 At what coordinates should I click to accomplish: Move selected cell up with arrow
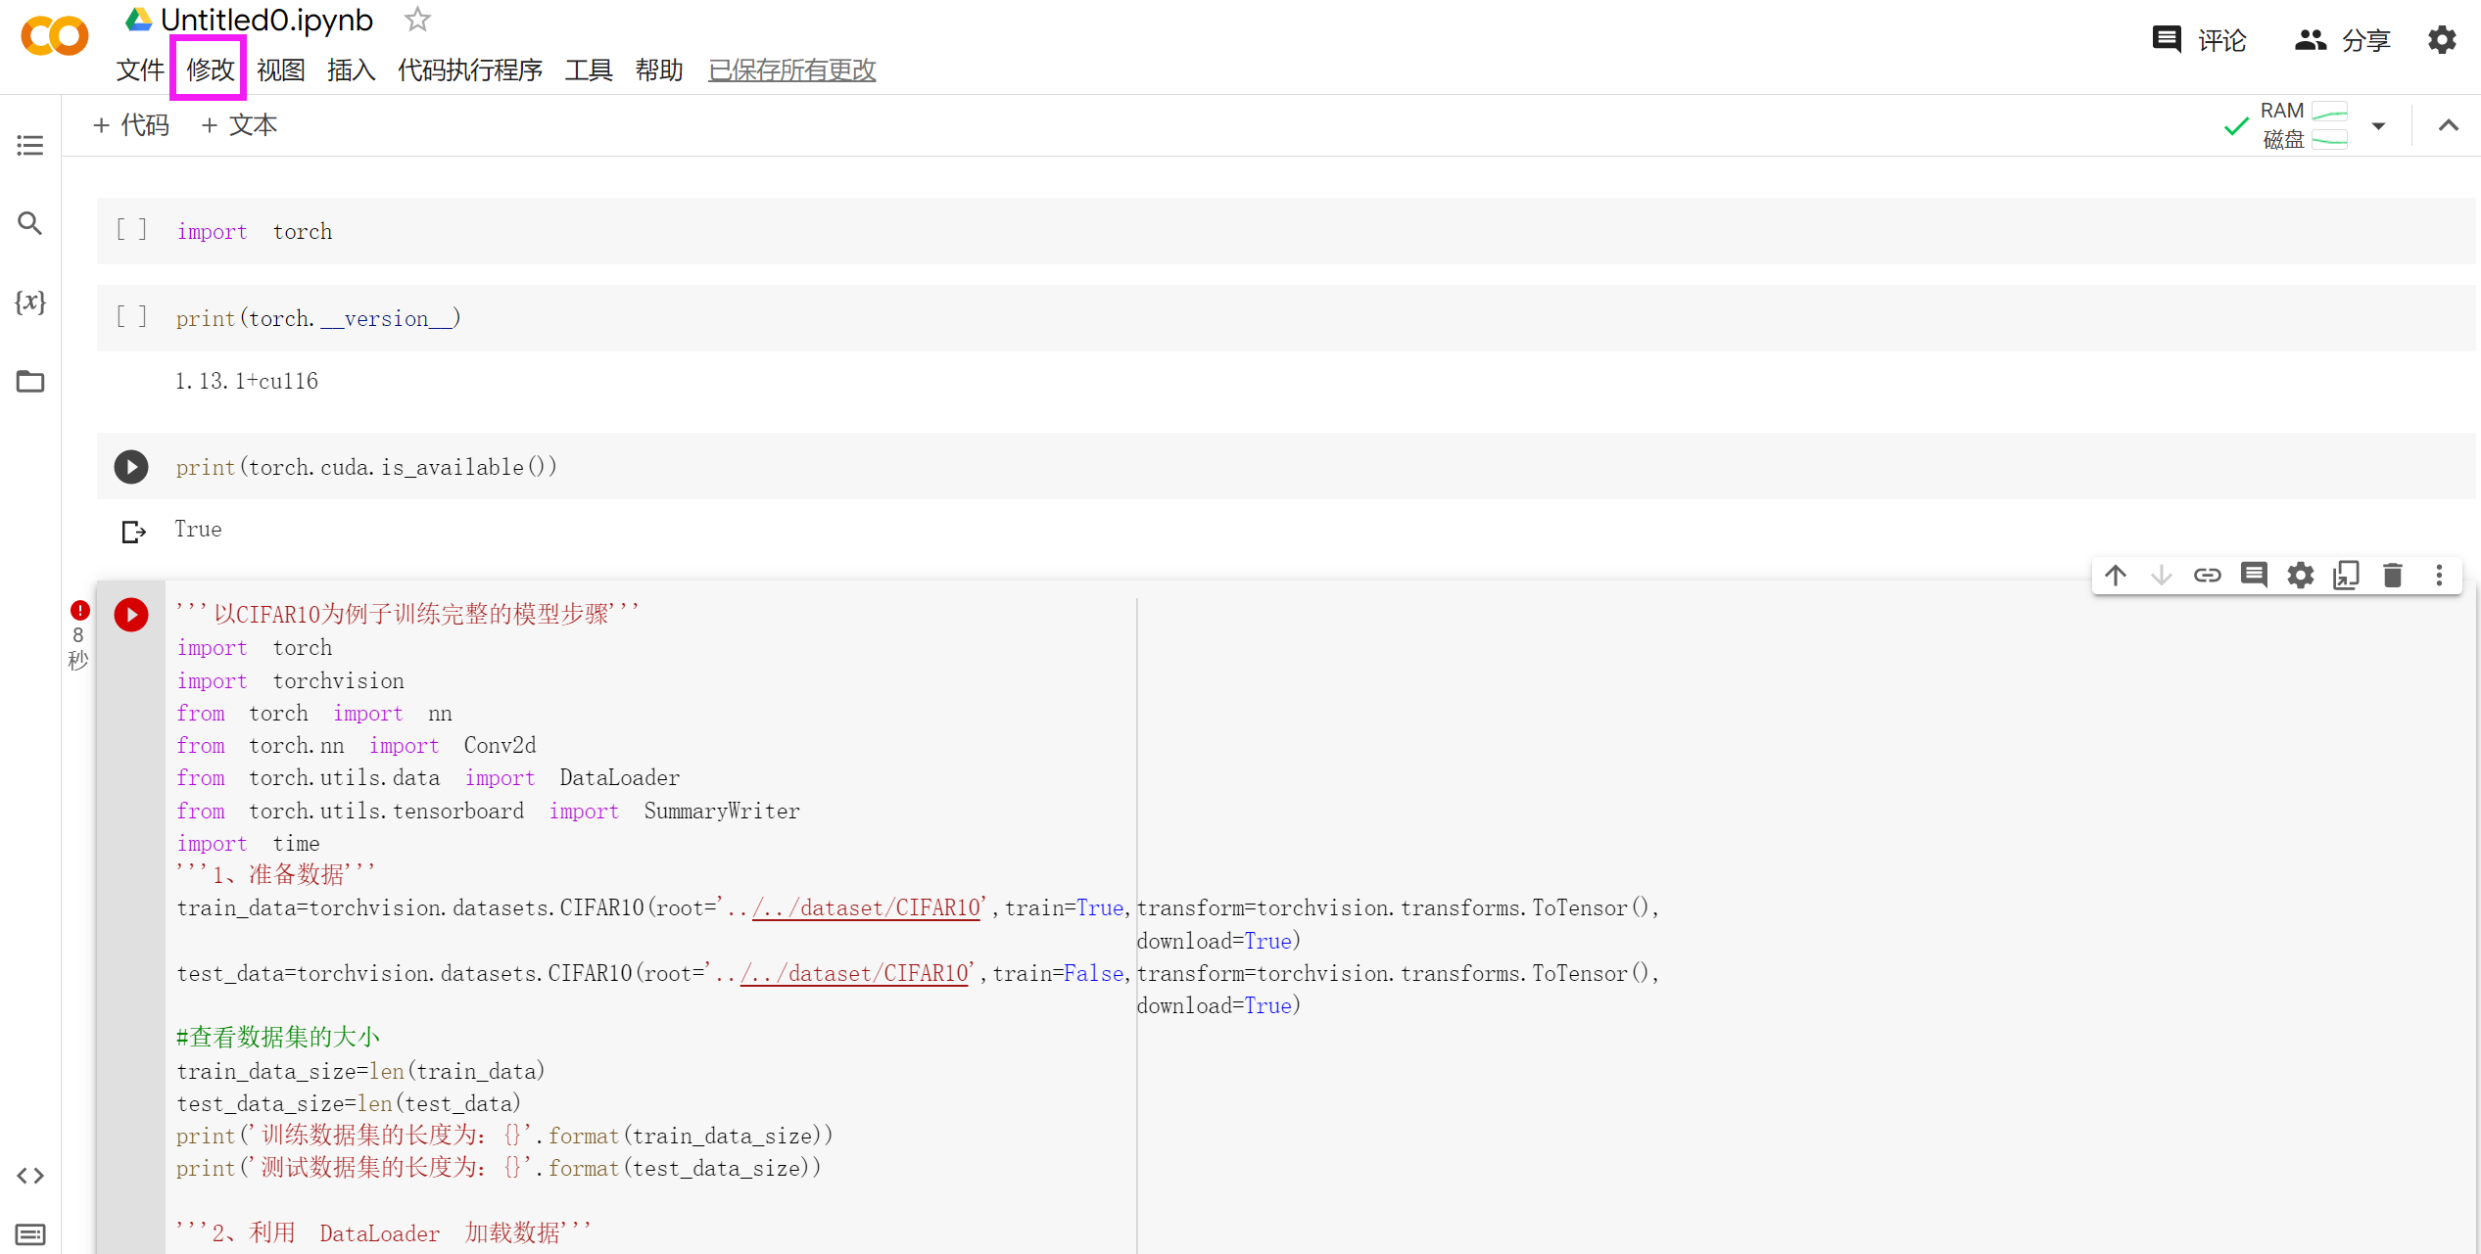point(2116,575)
